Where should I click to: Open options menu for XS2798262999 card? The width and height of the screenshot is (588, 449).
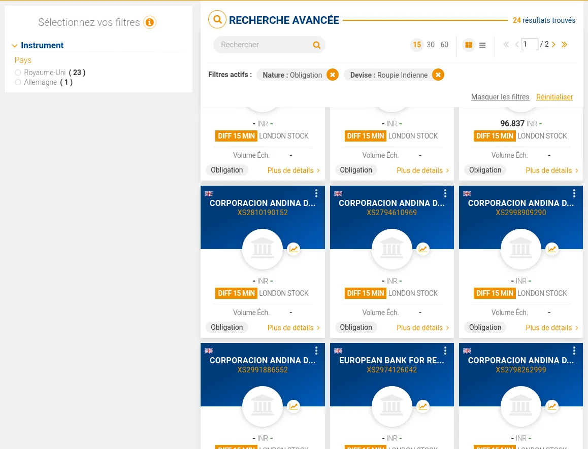tap(574, 351)
